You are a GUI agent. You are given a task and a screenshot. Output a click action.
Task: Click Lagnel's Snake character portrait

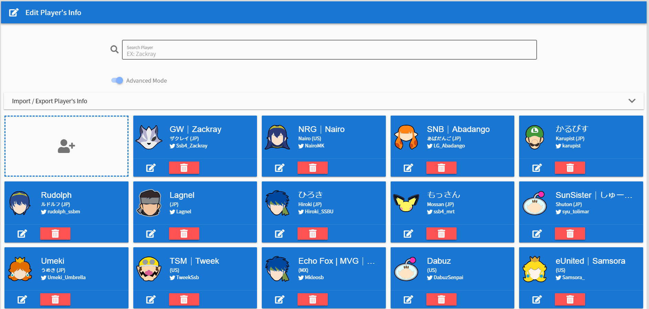[x=149, y=203]
